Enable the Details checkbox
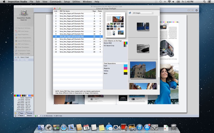 [26, 115]
